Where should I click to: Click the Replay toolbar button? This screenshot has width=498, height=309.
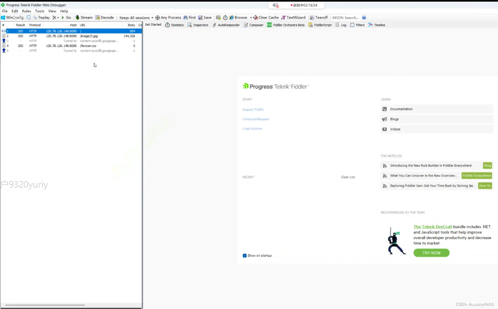click(42, 17)
